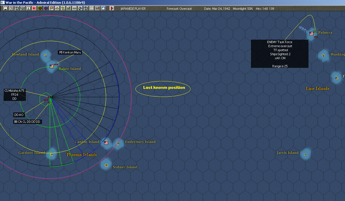
Task: Click the Palmyra name label
Action: point(325,32)
